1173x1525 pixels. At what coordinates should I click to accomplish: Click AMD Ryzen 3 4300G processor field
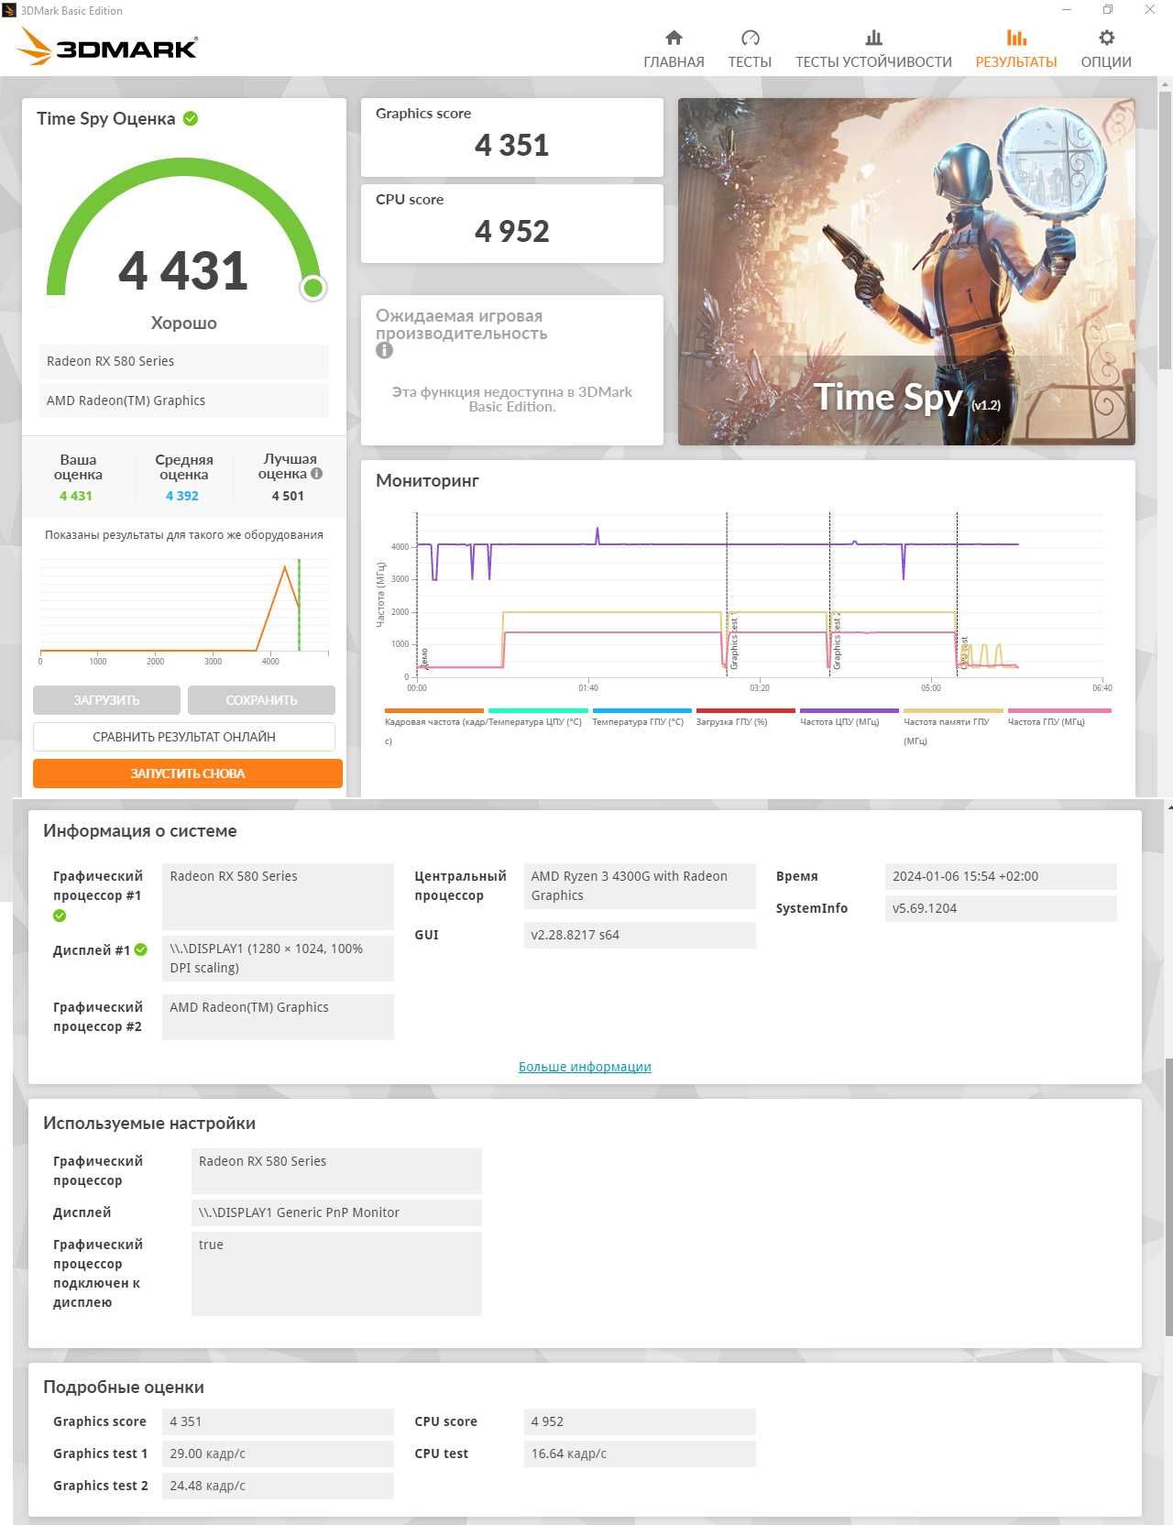click(x=640, y=886)
